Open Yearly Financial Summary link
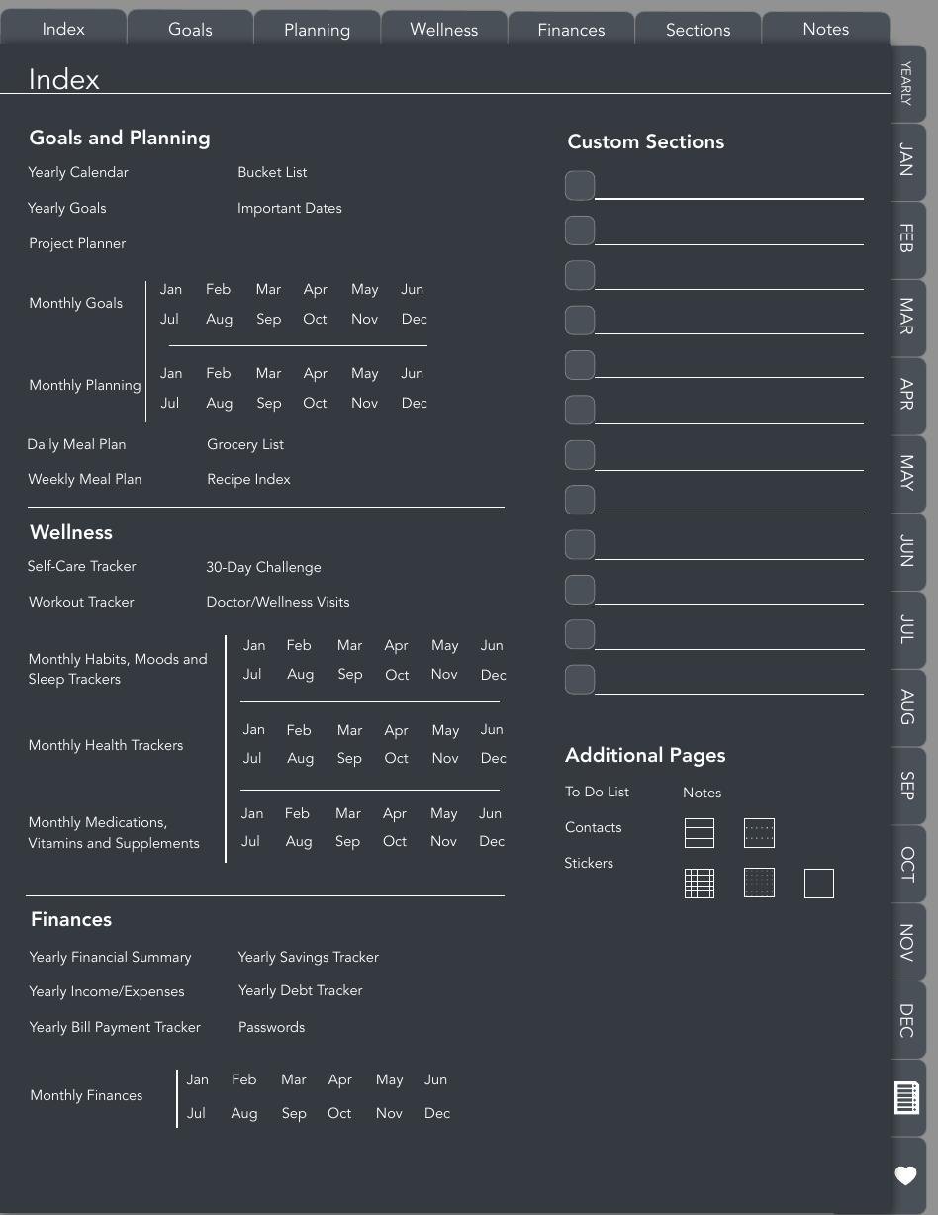 110,958
